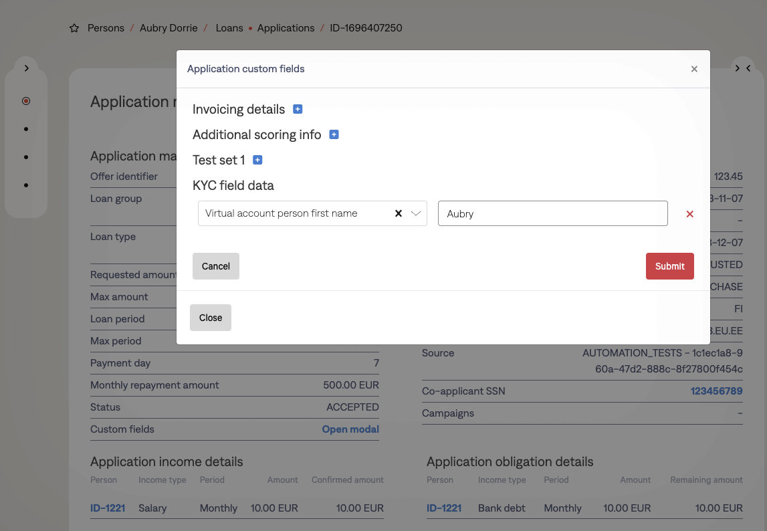
Task: Go to Persons in breadcrumb
Action: (106, 28)
